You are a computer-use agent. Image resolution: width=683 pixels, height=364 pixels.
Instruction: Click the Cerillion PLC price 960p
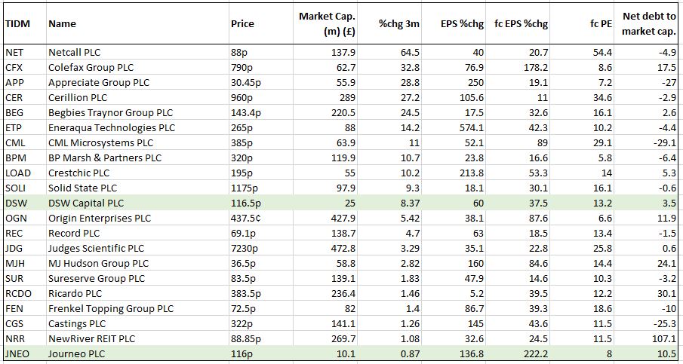tap(243, 97)
